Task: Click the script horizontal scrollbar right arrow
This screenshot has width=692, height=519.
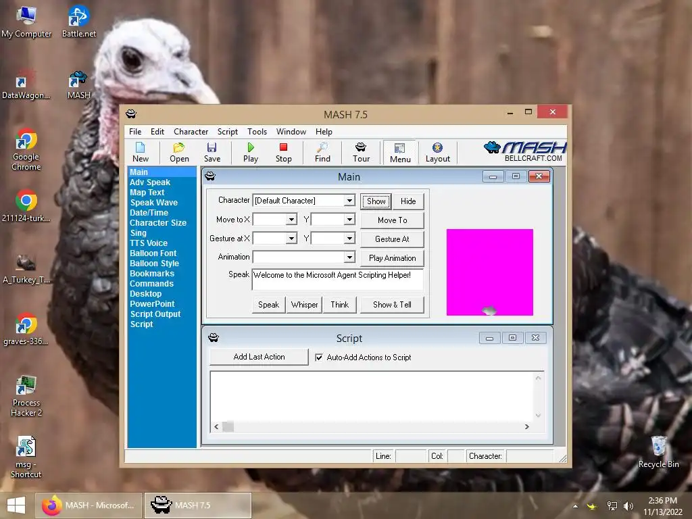Action: point(526,426)
